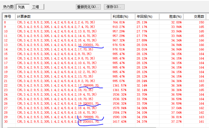
Task: Select the parameters cell ending 19.4, 70, 35)
Action: pyautogui.click(x=57, y=94)
